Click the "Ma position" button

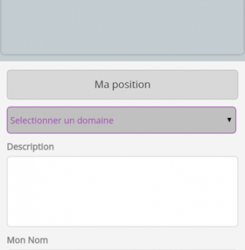pyautogui.click(x=122, y=85)
